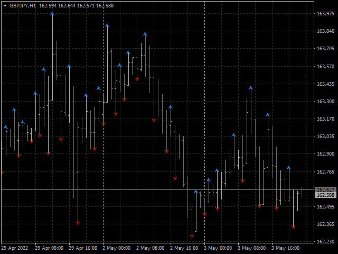Click the 2 May 16:00 time axis label

coord(183,248)
